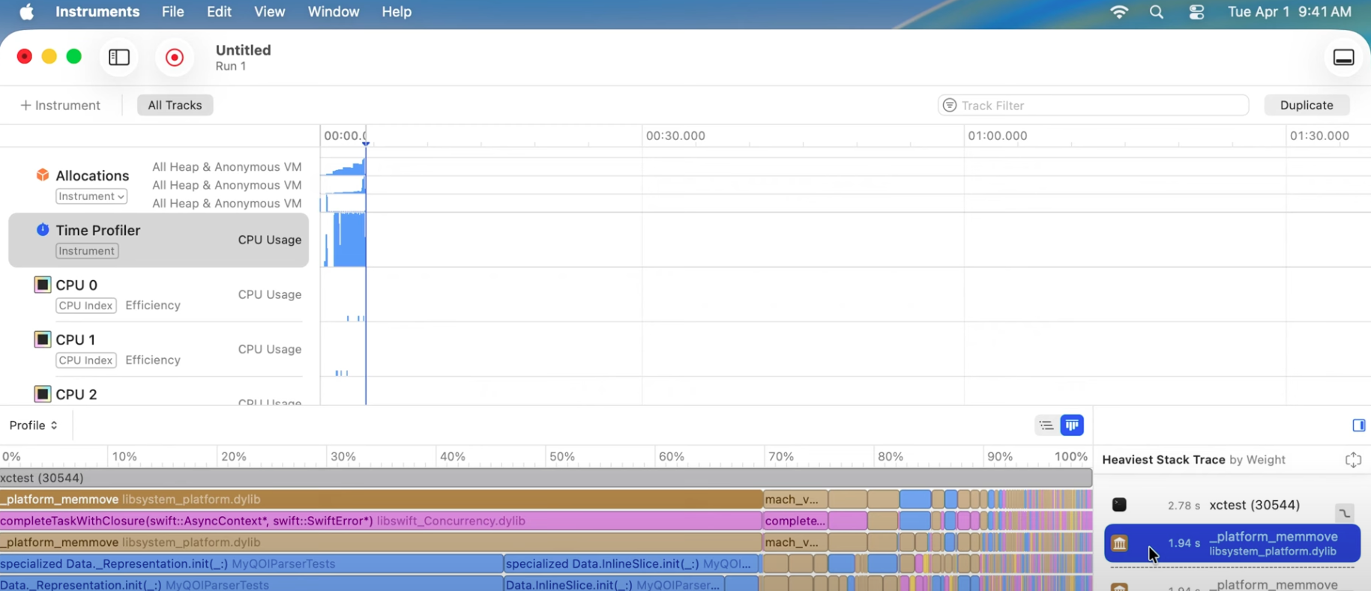Screen dimensions: 1371x591
Task: Click the Time Profiler CPU Usage graph
Action: coord(846,240)
